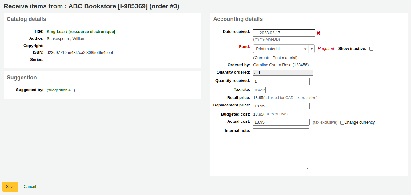
Task: Click the Actual cost input field
Action: 281,122
